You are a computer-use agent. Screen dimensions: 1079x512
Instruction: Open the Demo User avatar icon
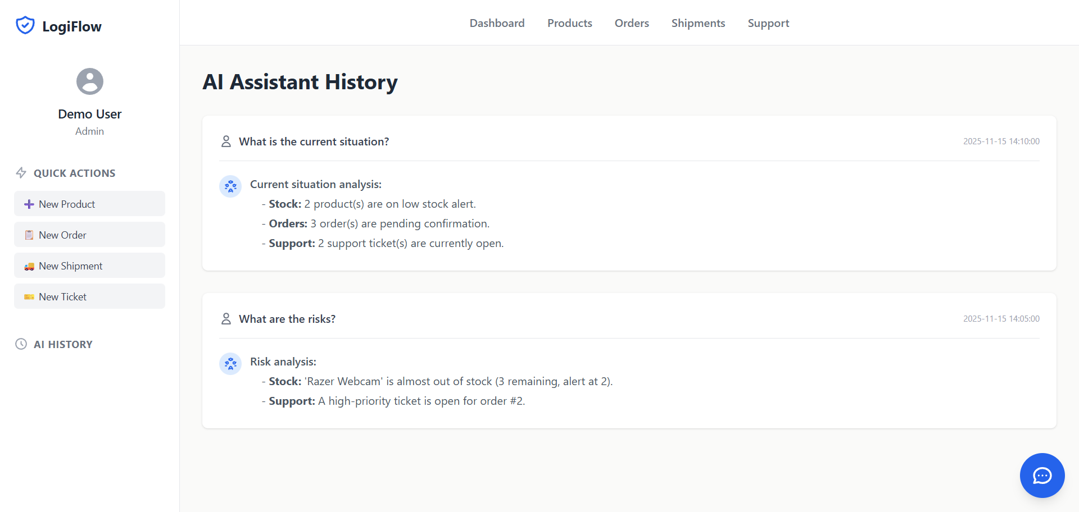click(x=90, y=81)
